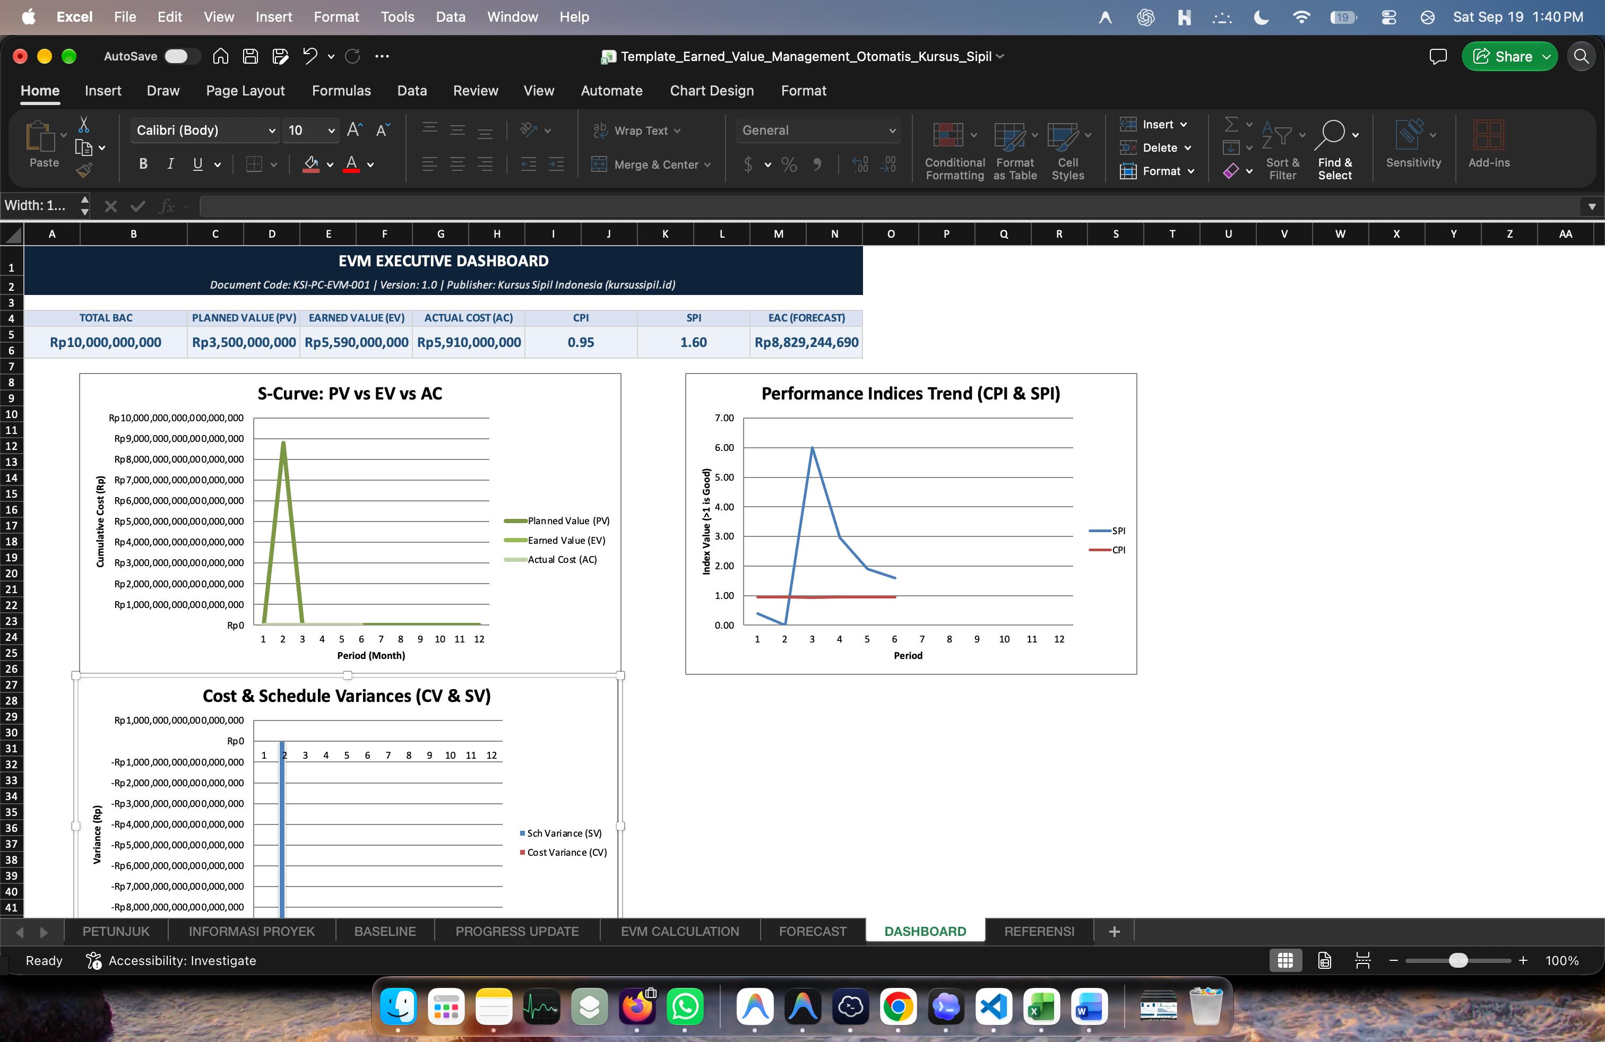1605x1042 pixels.
Task: Center text horizontally
Action: point(457,164)
